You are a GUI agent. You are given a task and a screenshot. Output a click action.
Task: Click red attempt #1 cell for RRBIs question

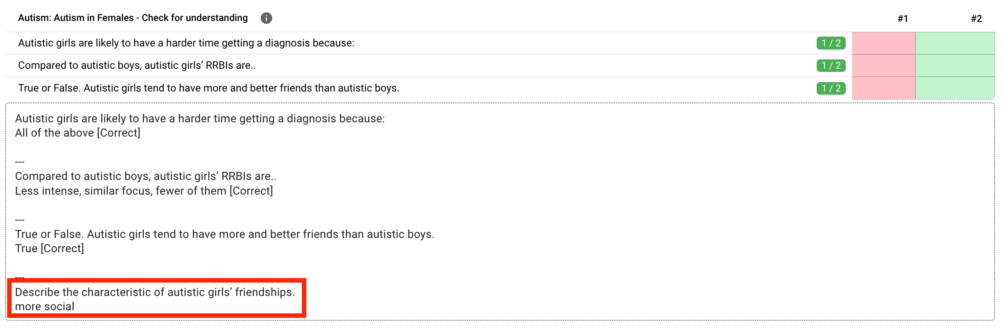(x=884, y=66)
